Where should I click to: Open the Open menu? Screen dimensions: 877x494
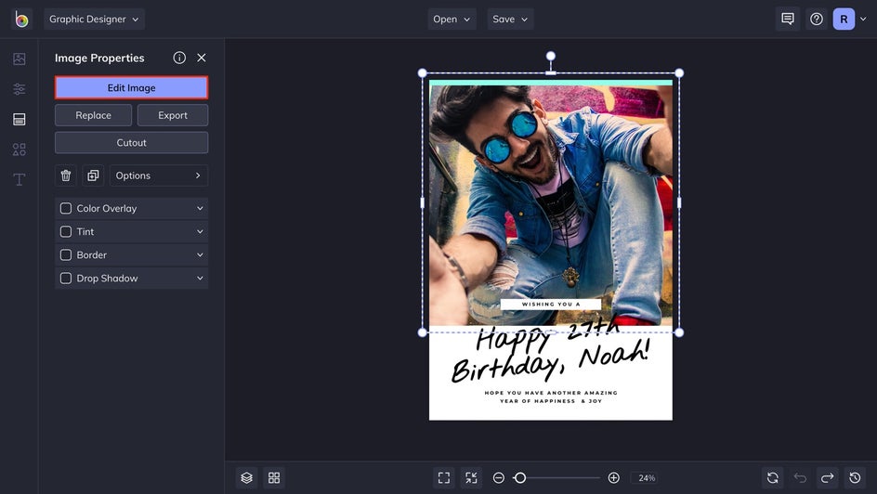coord(452,19)
